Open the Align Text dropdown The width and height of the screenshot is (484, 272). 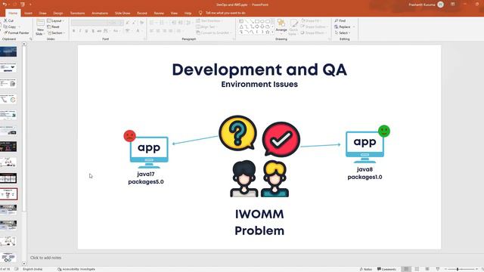click(206, 26)
